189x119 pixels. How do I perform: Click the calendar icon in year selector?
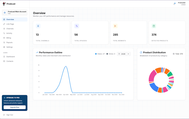119,54
